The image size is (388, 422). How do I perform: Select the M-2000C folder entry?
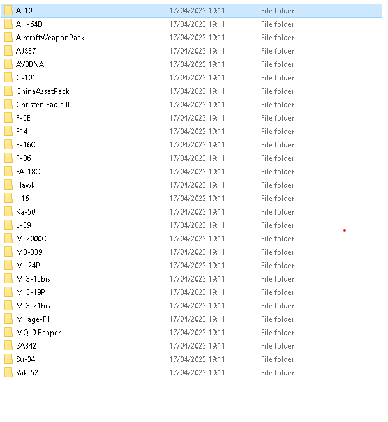click(191, 238)
